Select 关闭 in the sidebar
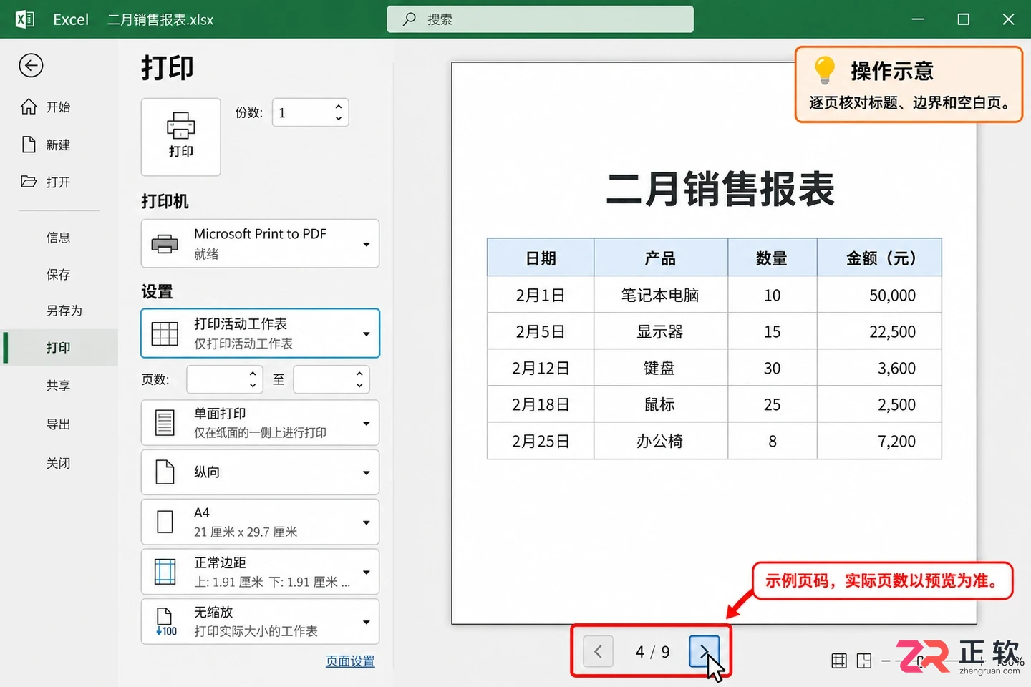Image resolution: width=1031 pixels, height=687 pixels. (x=59, y=464)
